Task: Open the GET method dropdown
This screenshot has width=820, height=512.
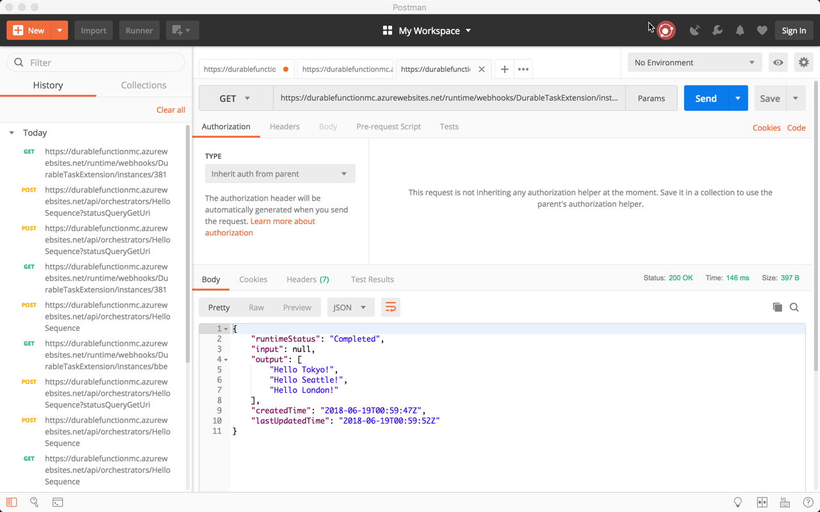Action: [236, 99]
